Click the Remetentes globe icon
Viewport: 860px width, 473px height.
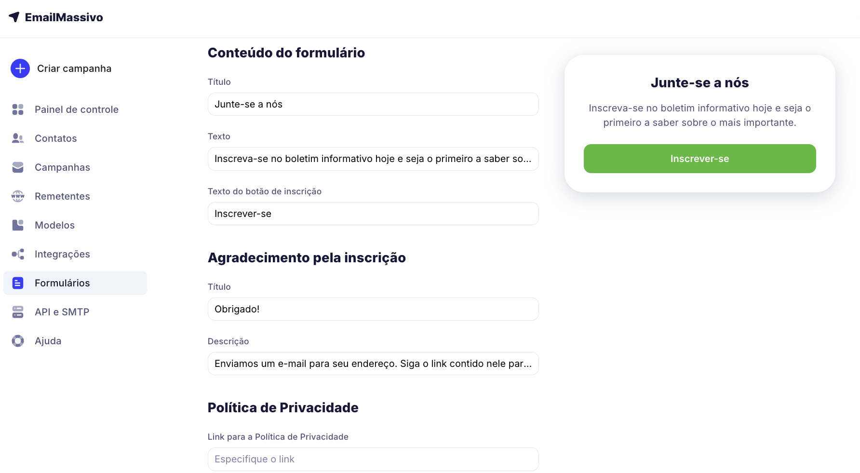18,196
